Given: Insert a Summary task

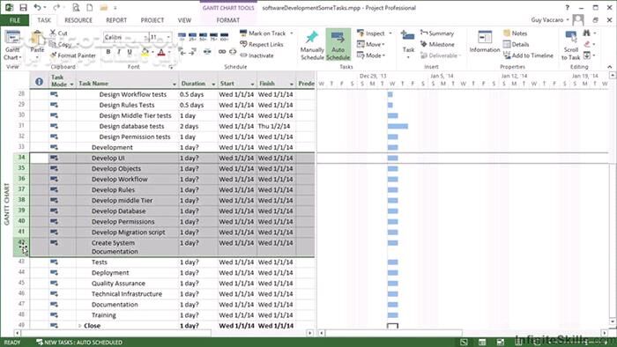Looking at the screenshot, I should (437, 33).
